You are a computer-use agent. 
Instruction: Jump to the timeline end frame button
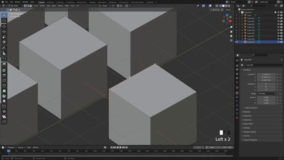(x=126, y=148)
